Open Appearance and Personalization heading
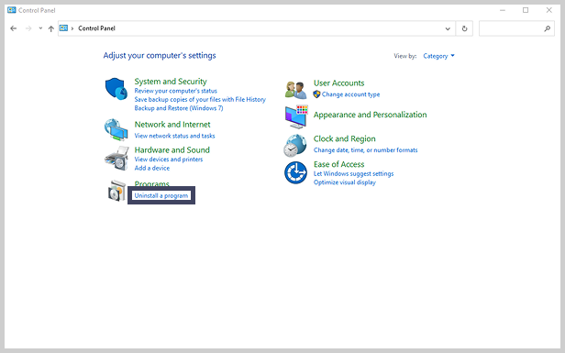 pyautogui.click(x=370, y=115)
